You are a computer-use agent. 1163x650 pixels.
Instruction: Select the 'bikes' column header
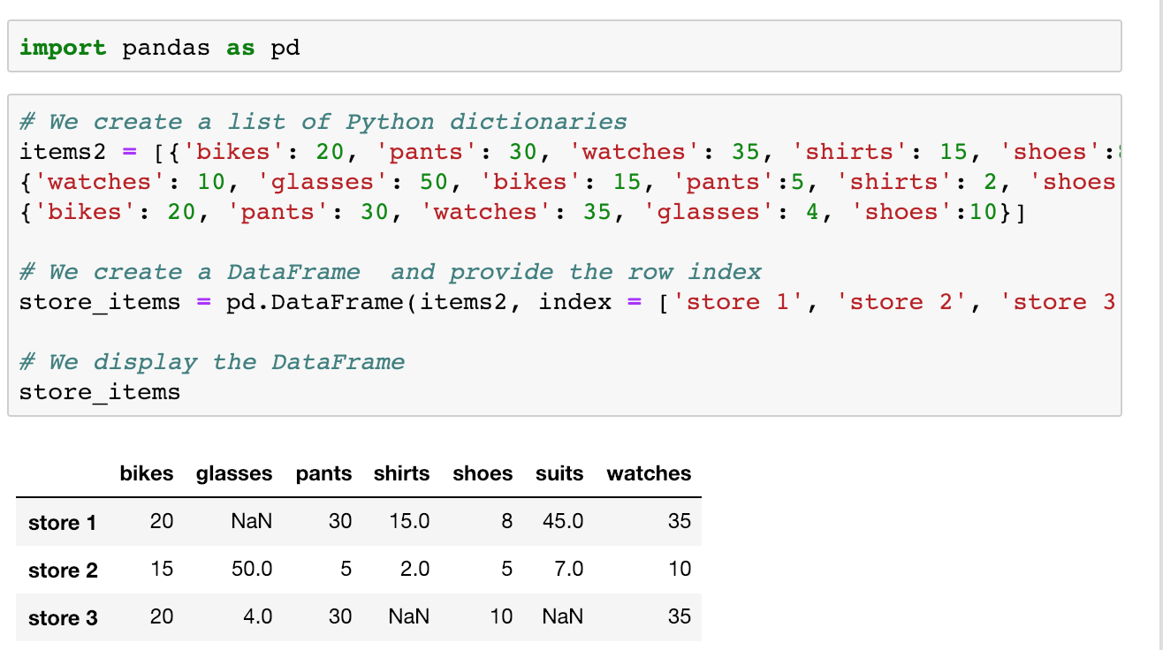click(x=147, y=474)
